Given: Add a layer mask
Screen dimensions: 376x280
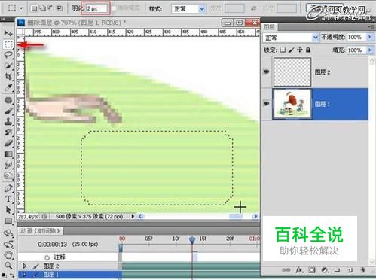Looking at the screenshot, I should click(x=312, y=270).
